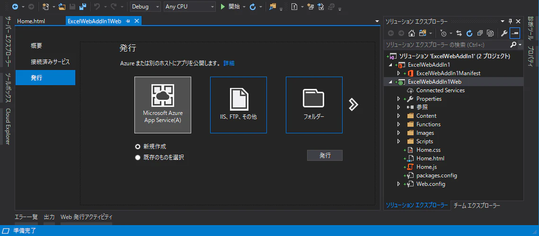The width and height of the screenshot is (539, 236).
Task: Click the Sync with Active Document icon
Action: [x=459, y=33]
